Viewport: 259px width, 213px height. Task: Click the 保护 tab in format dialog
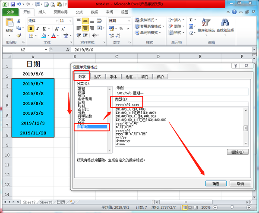pos(160,77)
